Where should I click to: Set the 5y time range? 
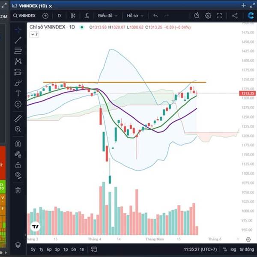point(33,249)
